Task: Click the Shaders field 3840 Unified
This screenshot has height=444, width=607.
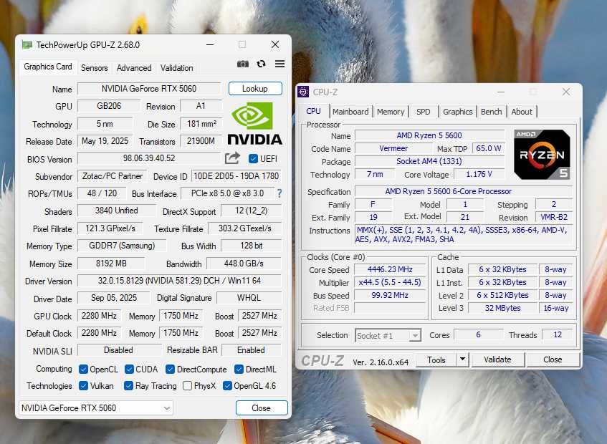Action: pos(117,211)
